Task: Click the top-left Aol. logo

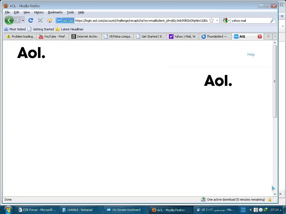Action: (31, 53)
